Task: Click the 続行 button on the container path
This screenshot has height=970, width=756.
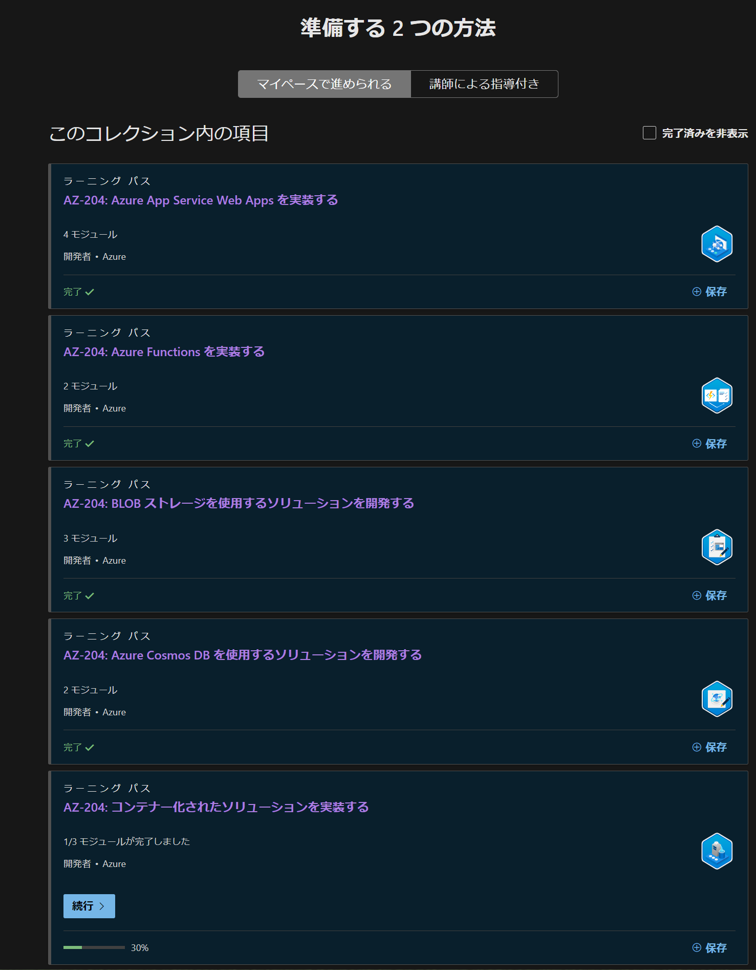Action: (x=89, y=906)
